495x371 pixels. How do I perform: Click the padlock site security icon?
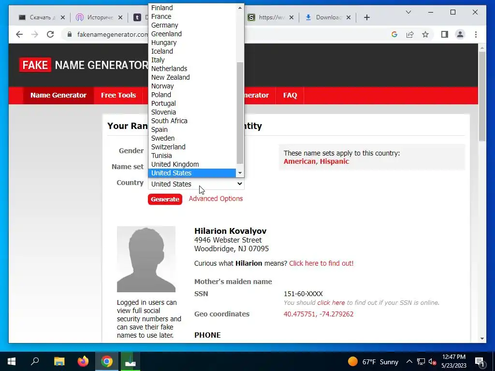(70, 34)
